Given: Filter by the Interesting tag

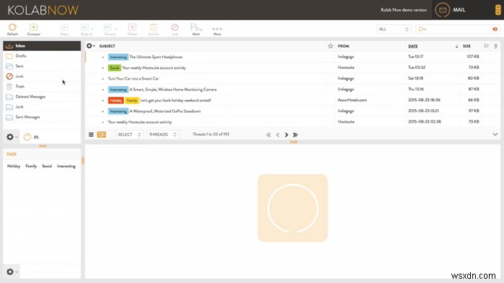Looking at the screenshot, I should click(66, 167).
